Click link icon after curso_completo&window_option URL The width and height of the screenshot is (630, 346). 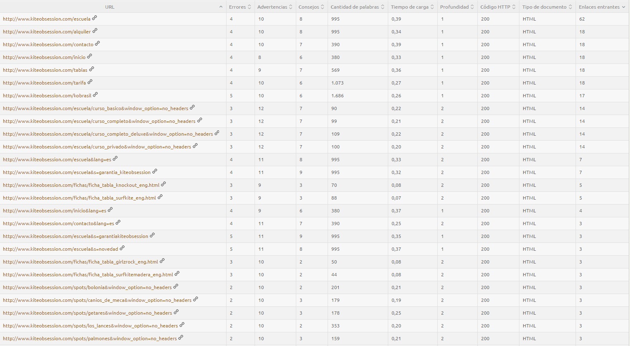(x=200, y=120)
